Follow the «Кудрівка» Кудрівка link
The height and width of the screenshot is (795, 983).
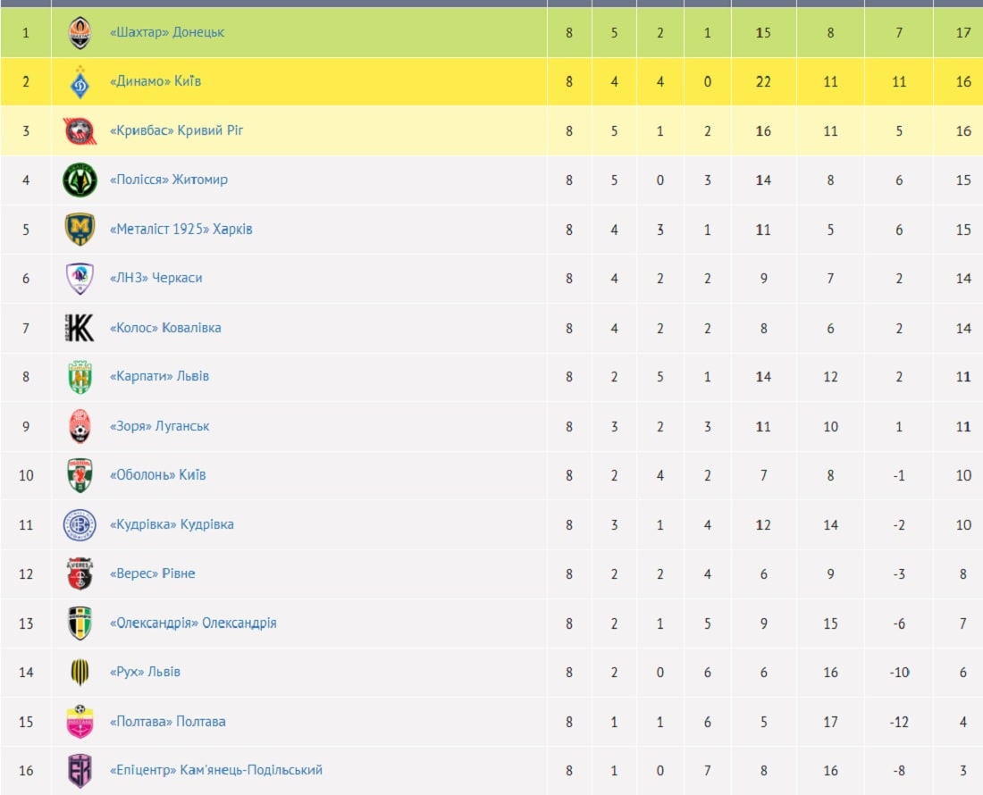171,524
